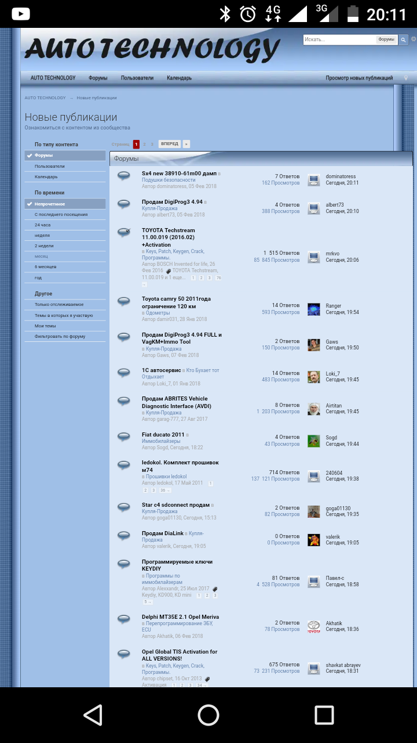
Task: Filter by неделя
Action: tap(65, 236)
